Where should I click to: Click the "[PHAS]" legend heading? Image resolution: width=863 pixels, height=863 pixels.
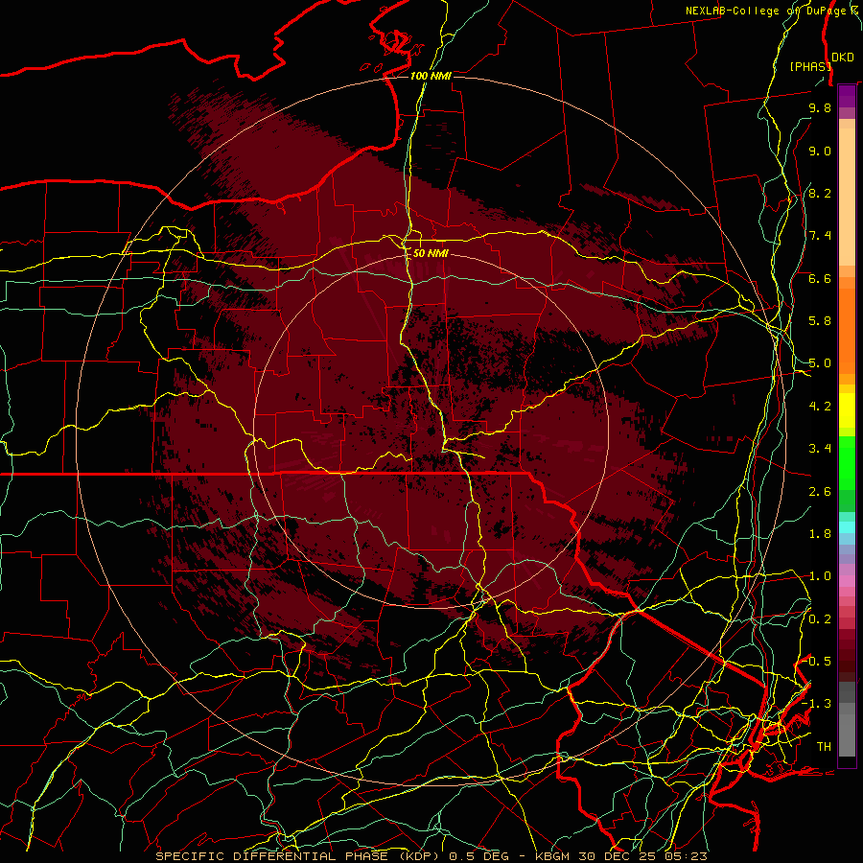[x=810, y=66]
